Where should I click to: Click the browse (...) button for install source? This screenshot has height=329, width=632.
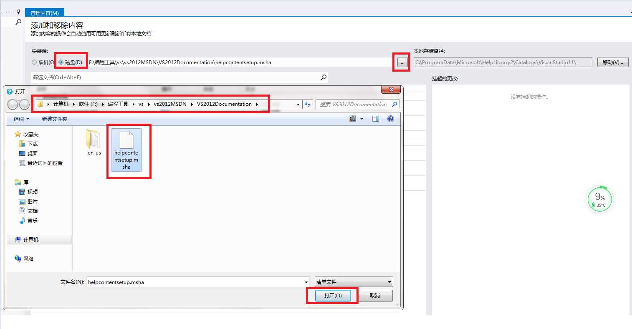click(402, 62)
